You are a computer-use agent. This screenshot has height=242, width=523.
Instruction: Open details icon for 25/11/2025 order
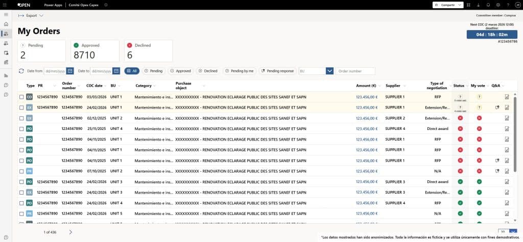[507, 129]
